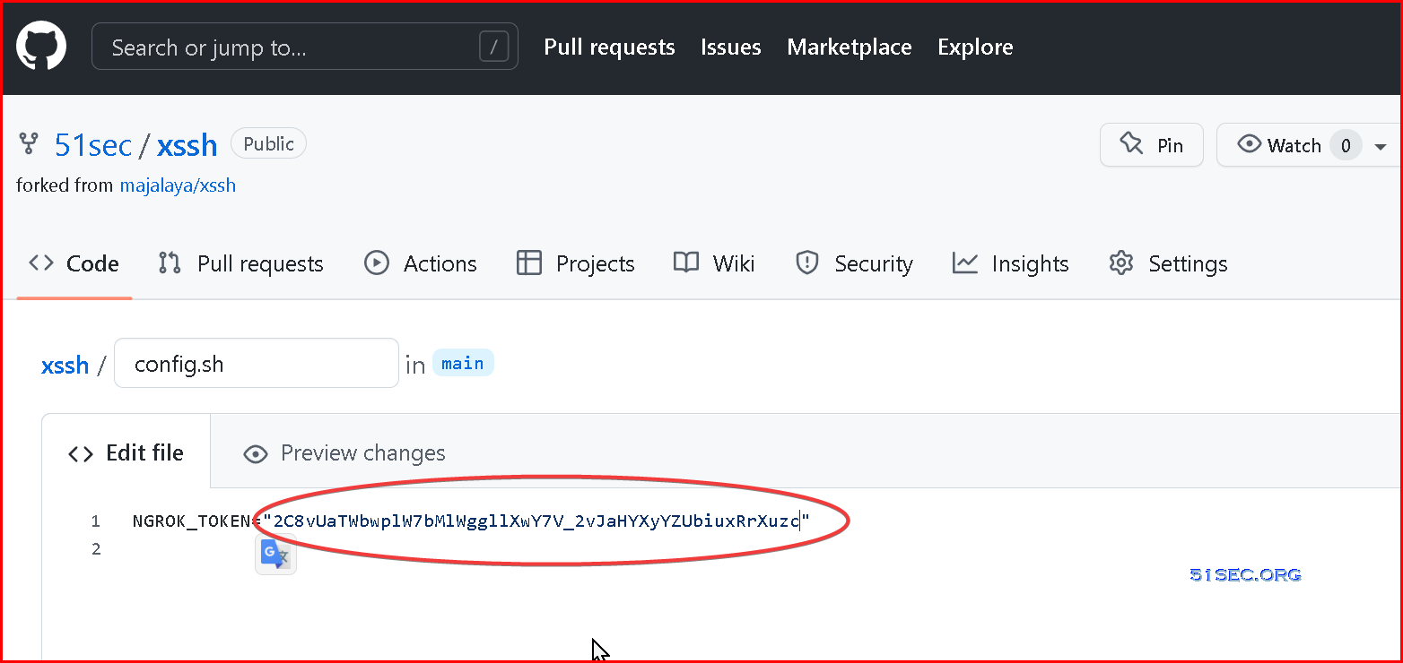Click the Settings gear icon
Screen dimensions: 1403x663
point(1121,263)
